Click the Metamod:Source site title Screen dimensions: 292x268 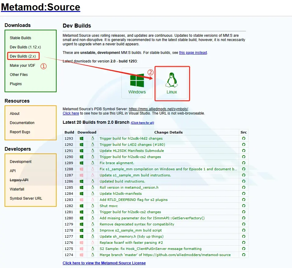click(41, 7)
